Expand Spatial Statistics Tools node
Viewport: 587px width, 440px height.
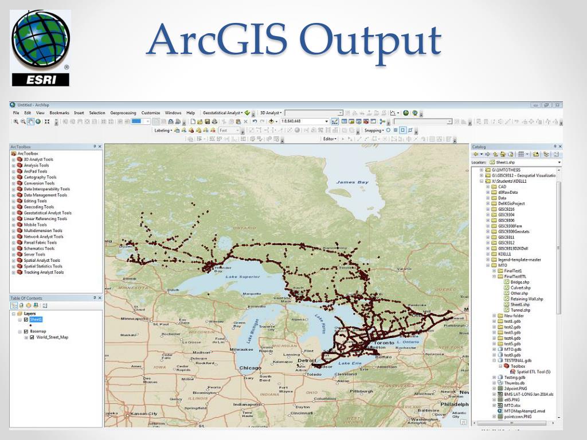(x=14, y=266)
